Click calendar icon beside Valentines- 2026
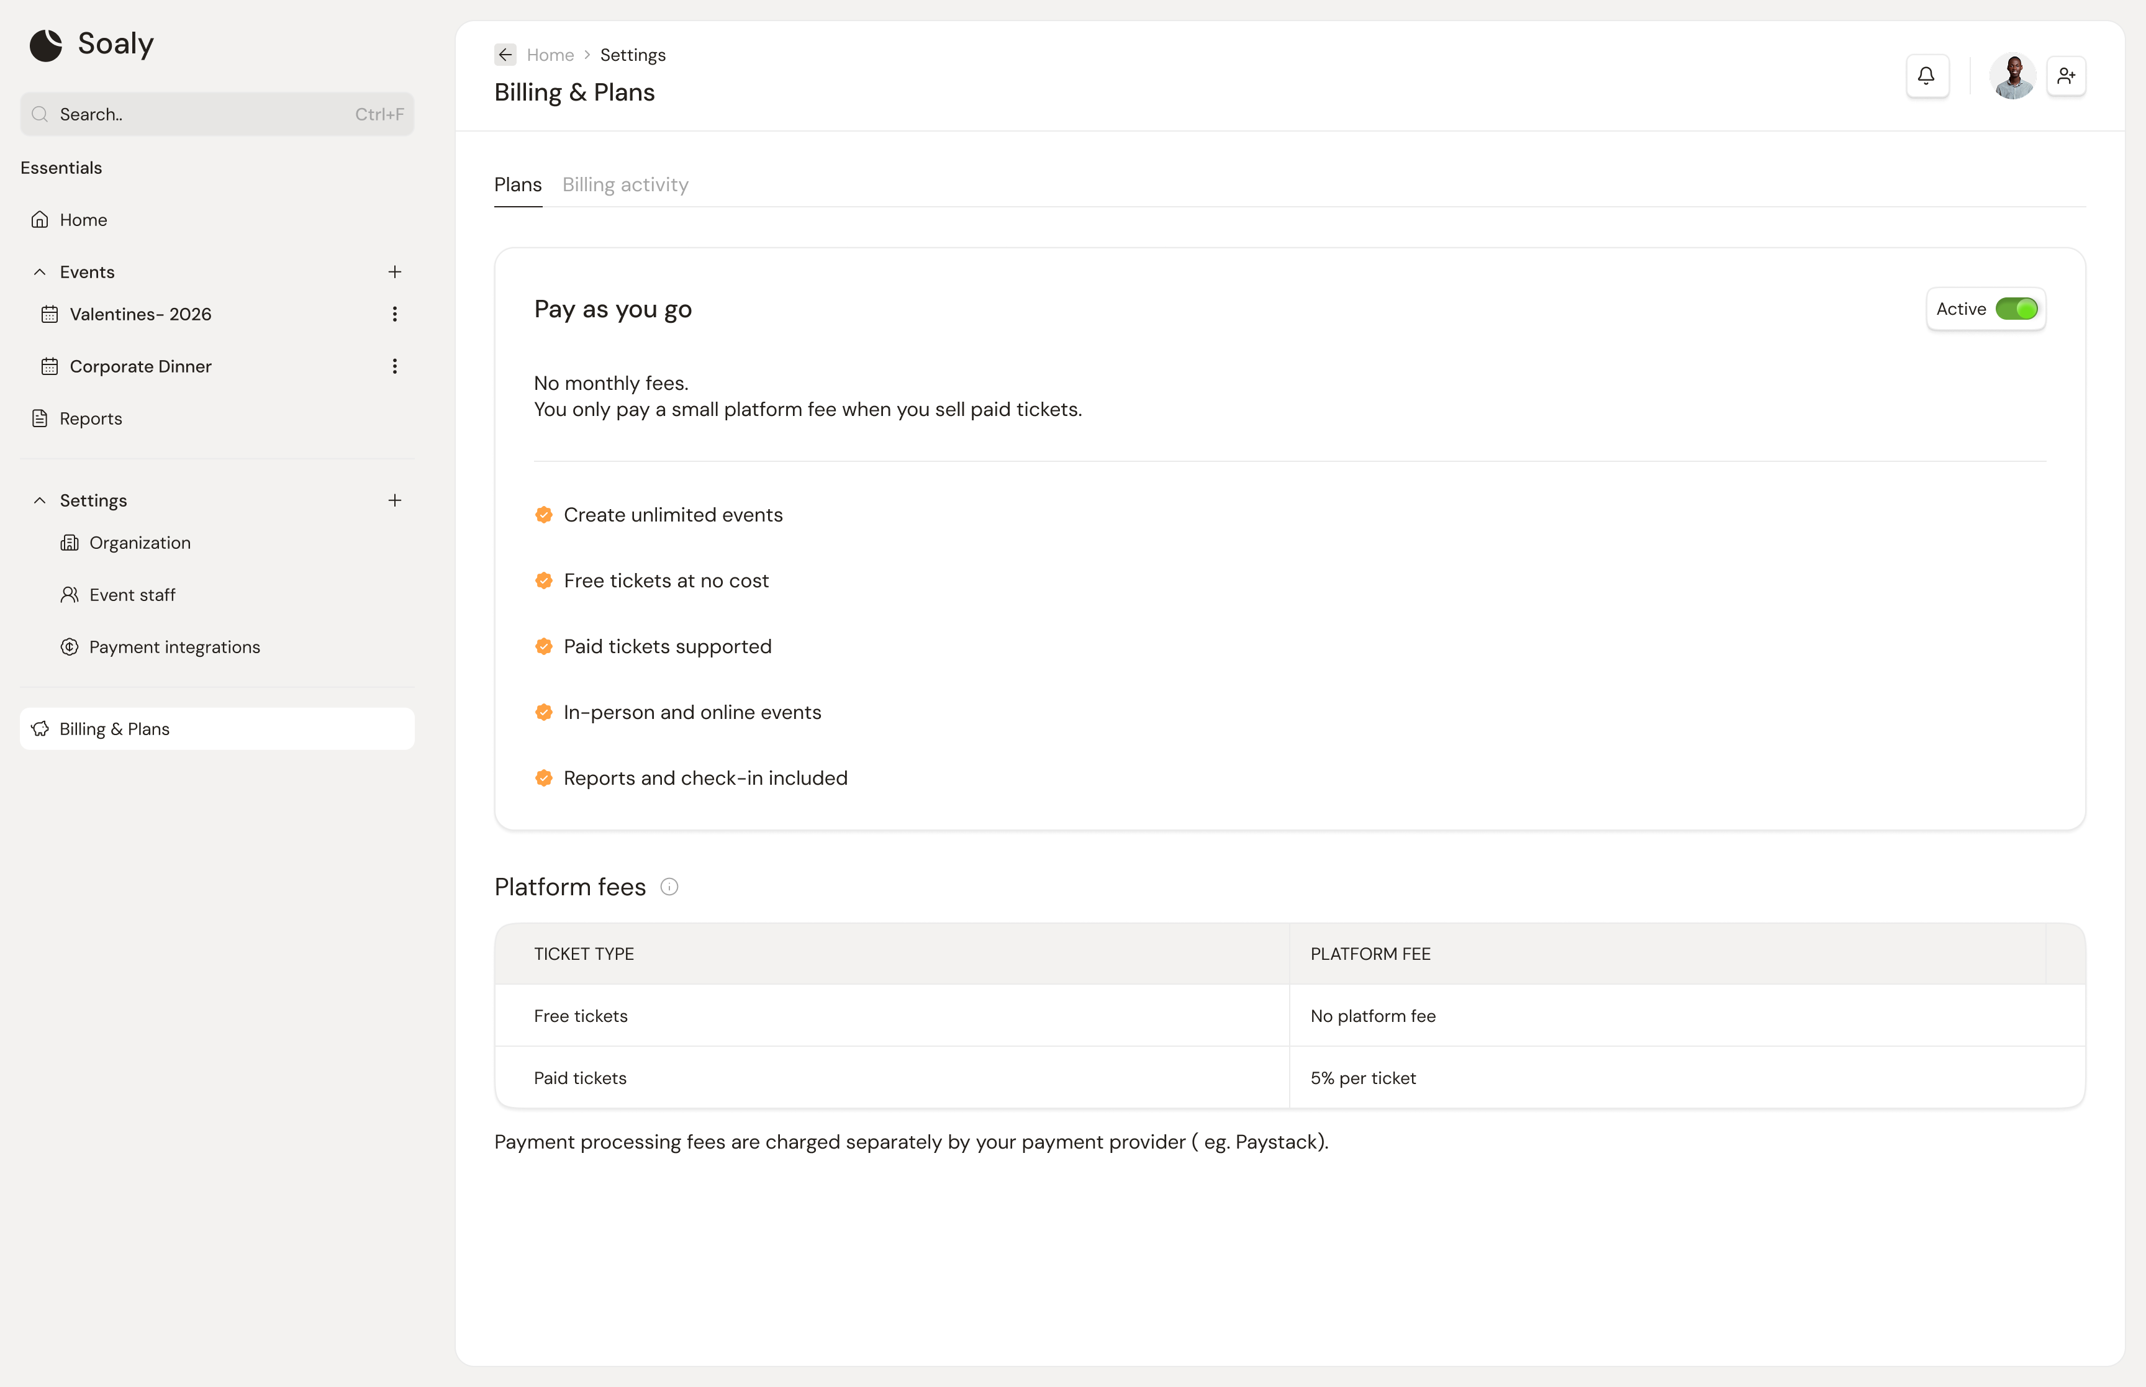The height and width of the screenshot is (1387, 2146). pos(50,314)
